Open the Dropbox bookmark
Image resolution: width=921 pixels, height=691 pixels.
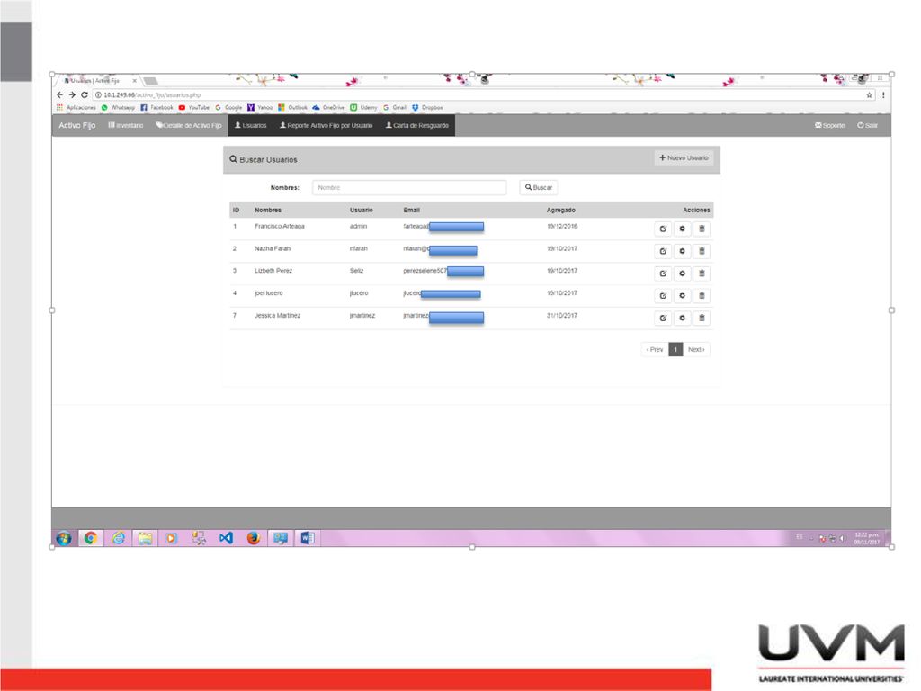427,108
